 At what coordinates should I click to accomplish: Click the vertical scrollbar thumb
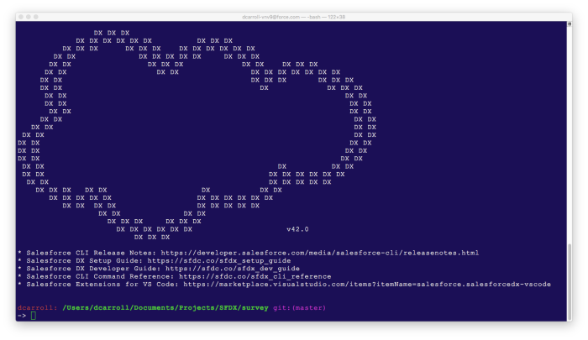[570, 281]
